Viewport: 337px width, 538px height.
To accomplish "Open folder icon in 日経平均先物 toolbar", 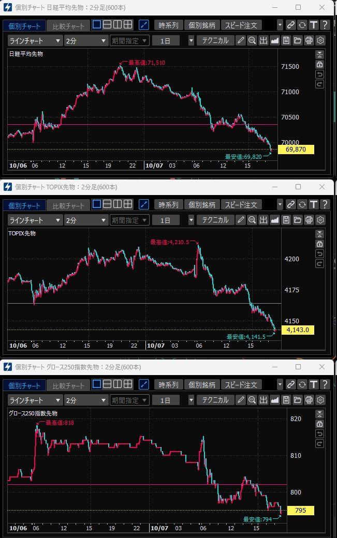I will [x=297, y=40].
